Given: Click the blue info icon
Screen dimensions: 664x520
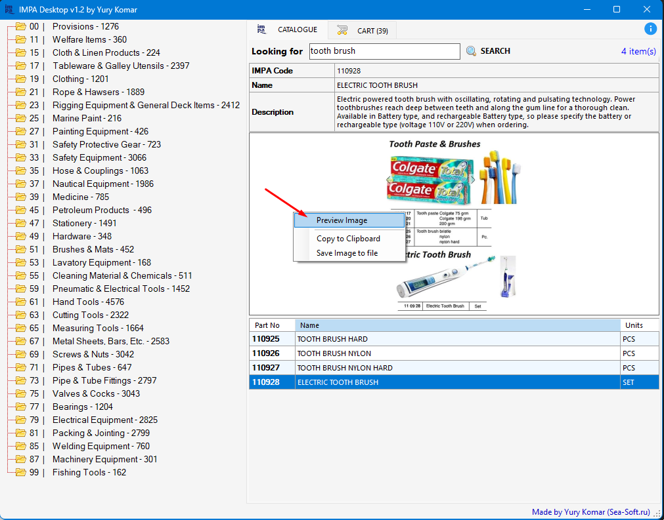Looking at the screenshot, I should point(650,29).
